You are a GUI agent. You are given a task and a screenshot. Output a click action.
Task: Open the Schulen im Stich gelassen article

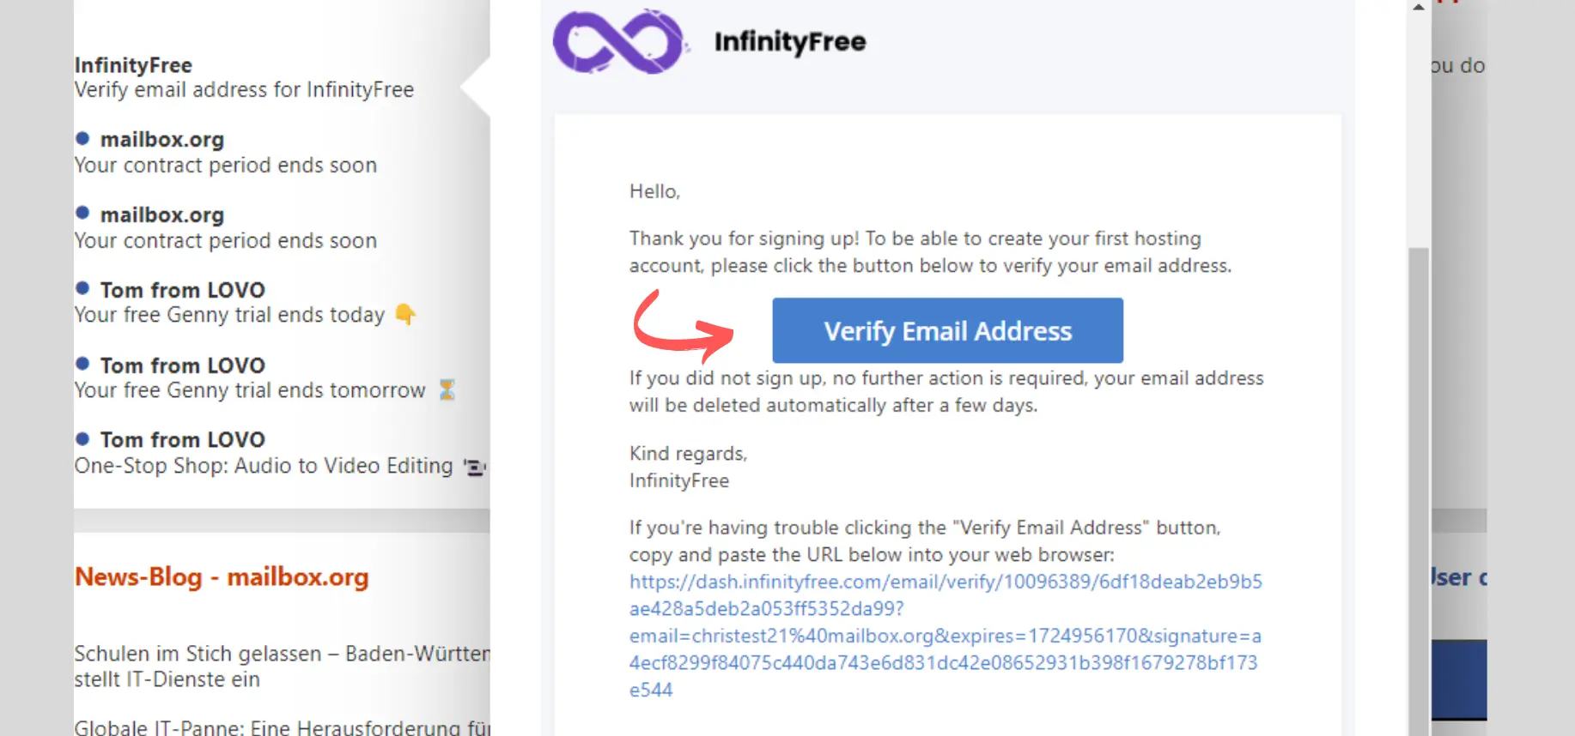pyautogui.click(x=282, y=667)
